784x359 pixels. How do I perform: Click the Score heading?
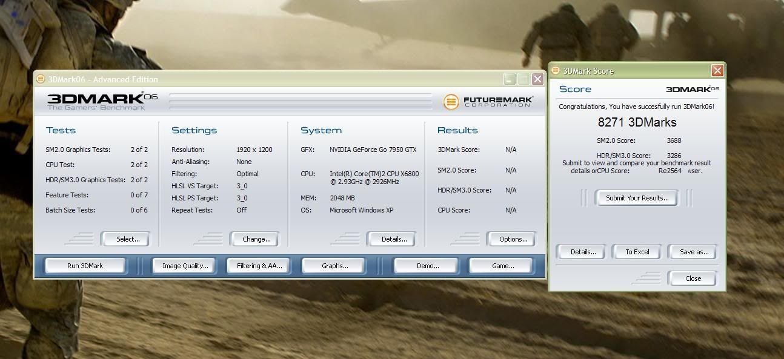[575, 89]
